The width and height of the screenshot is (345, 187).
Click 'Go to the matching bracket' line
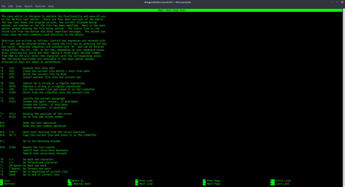42,141
